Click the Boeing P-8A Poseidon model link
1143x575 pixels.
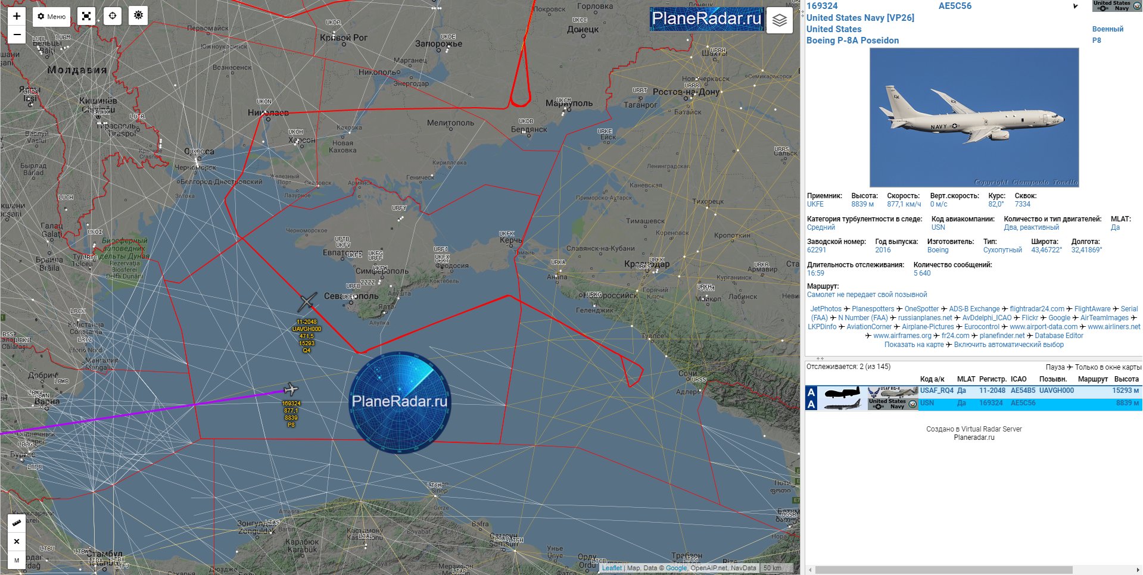point(852,40)
